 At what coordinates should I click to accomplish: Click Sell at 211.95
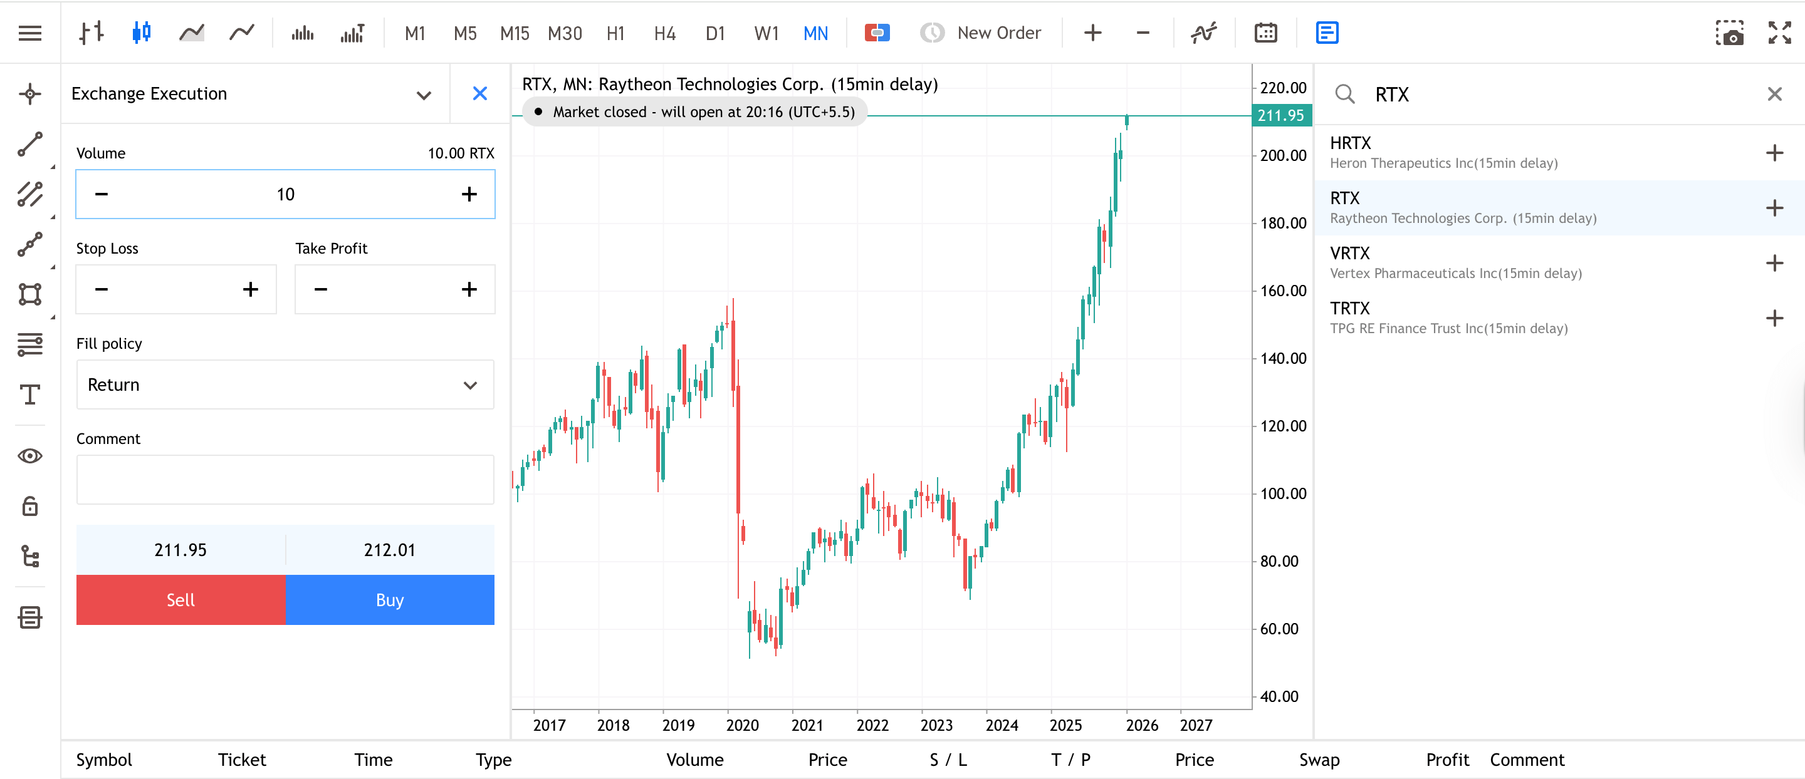(x=180, y=599)
